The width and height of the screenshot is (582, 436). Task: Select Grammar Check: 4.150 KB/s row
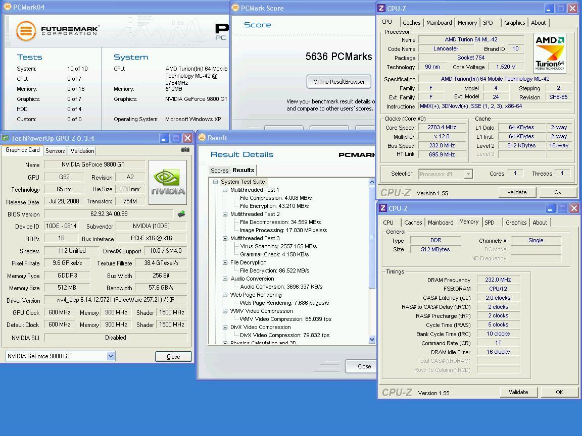click(x=274, y=254)
